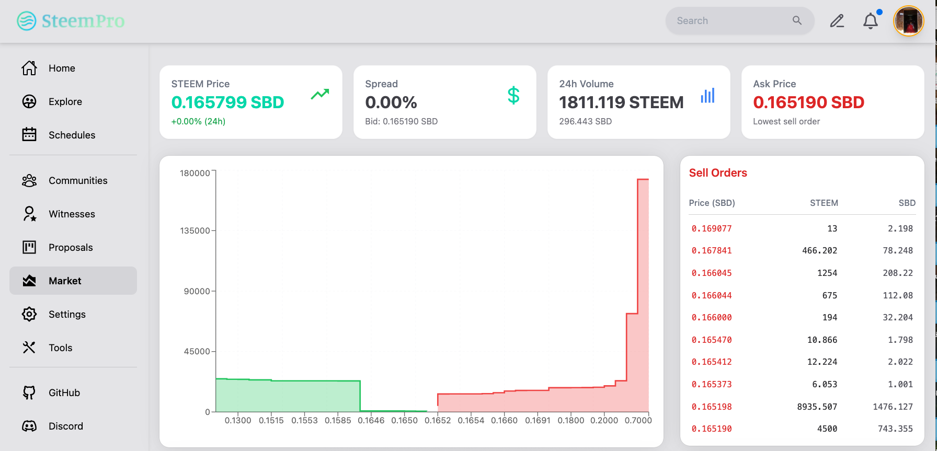Click the 296.443 SBD volume text
937x451 pixels.
[x=586, y=121]
